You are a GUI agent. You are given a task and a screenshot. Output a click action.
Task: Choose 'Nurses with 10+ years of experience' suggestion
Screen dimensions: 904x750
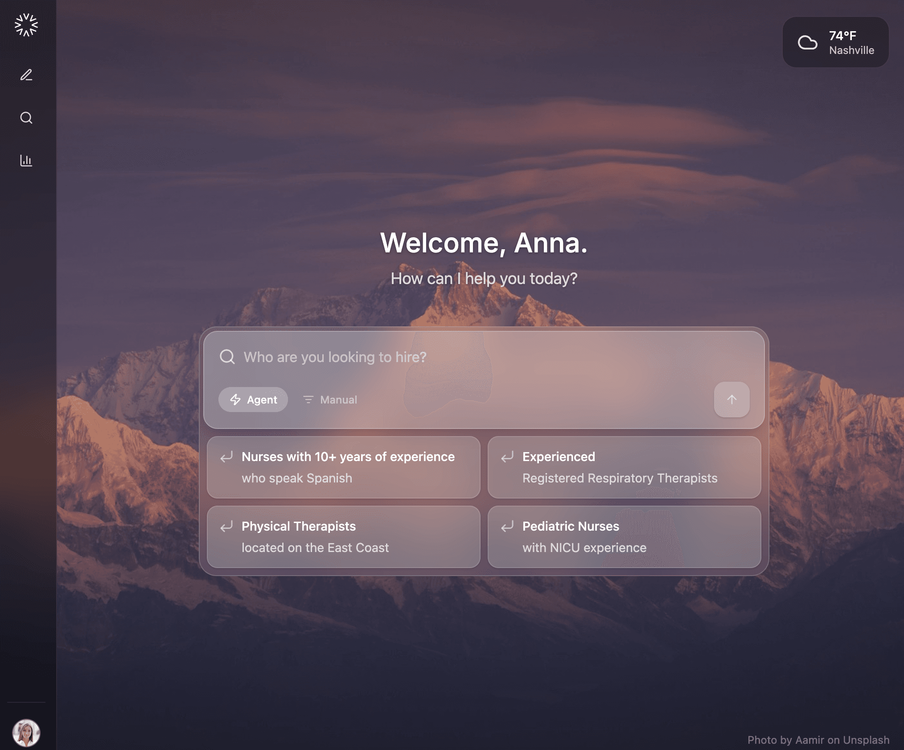343,467
